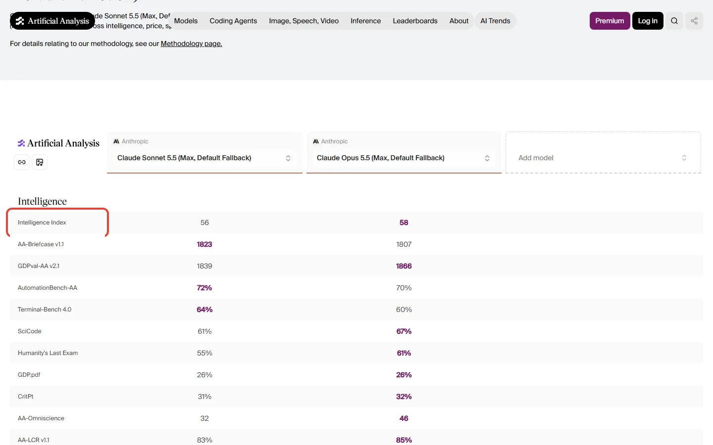
Task: Click Sonnet's AA-Briefcase score 1823
Action: tap(204, 244)
